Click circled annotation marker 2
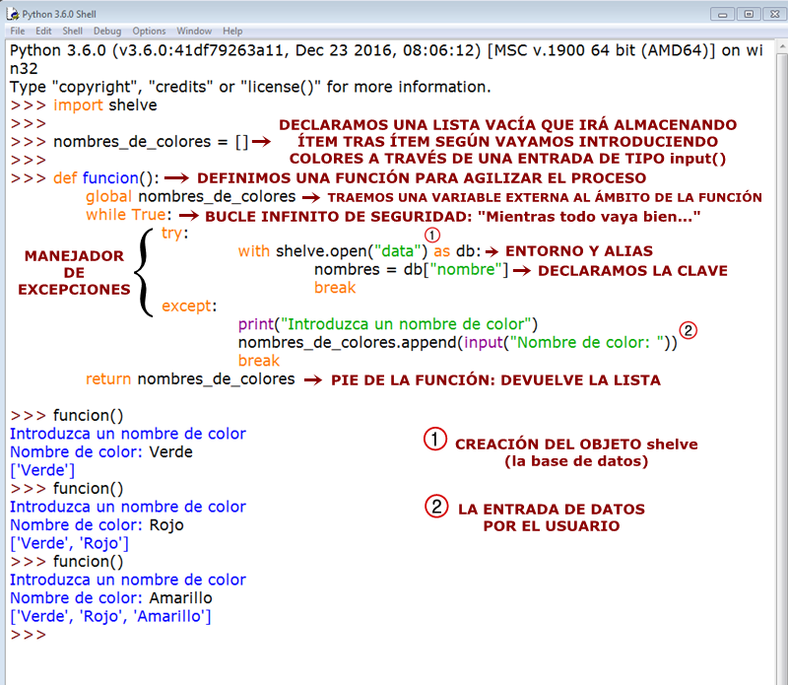Viewport: 788px width, 685px height. (x=689, y=329)
